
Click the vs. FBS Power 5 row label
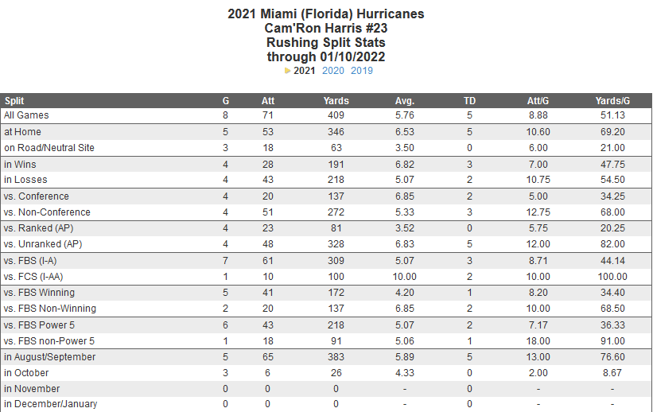[42, 325]
